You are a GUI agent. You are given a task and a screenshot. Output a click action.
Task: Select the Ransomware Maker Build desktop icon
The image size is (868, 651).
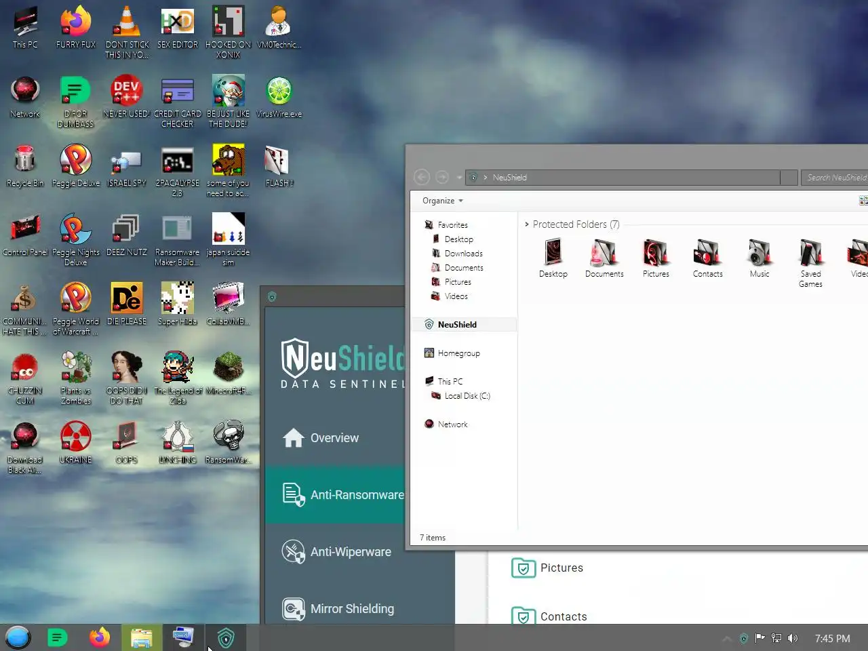click(178, 240)
